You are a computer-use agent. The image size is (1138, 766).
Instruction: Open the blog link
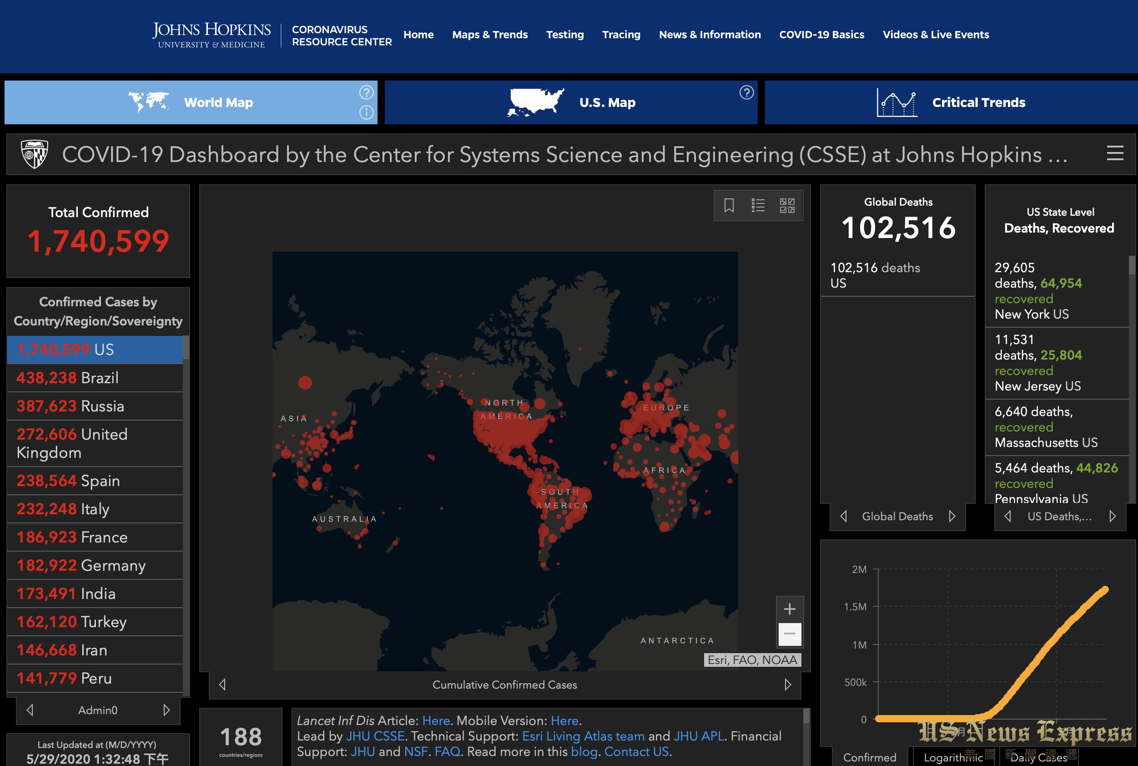point(584,752)
